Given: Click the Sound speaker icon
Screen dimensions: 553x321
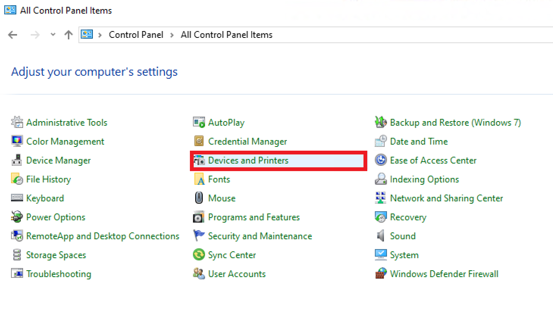Looking at the screenshot, I should (381, 236).
